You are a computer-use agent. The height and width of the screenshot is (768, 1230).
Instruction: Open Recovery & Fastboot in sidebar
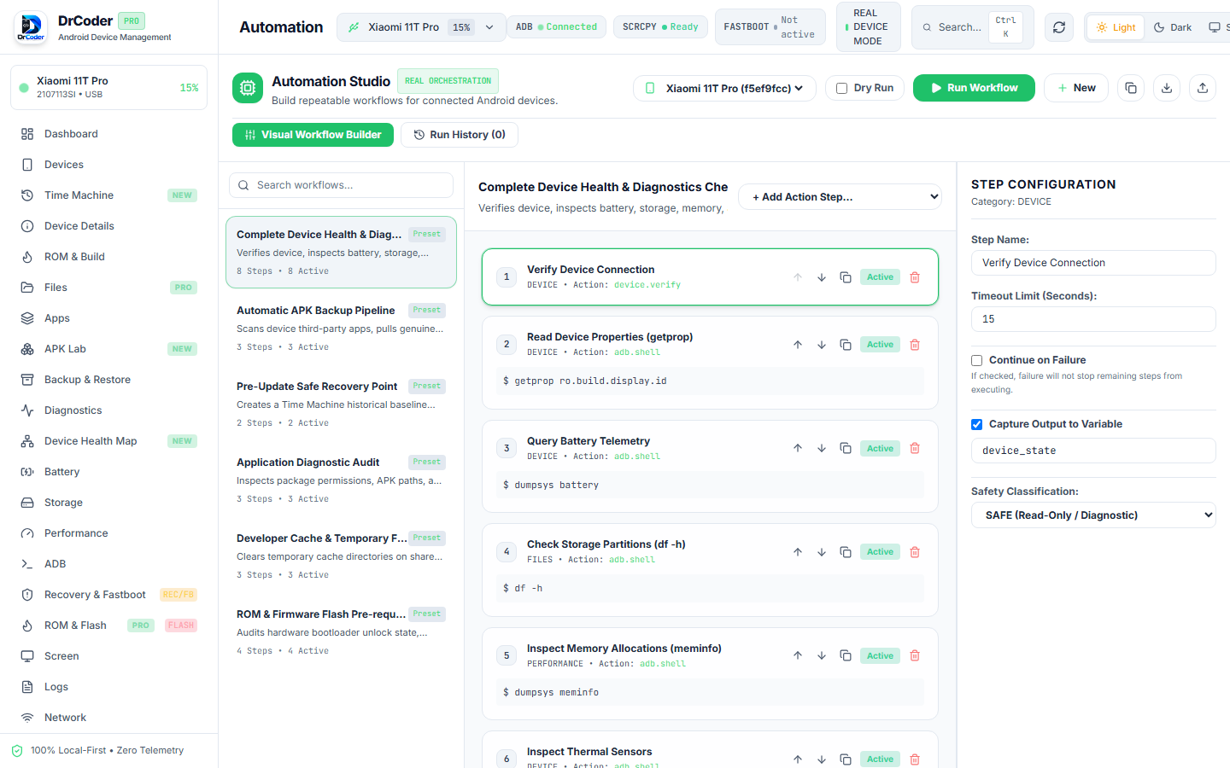[108, 595]
